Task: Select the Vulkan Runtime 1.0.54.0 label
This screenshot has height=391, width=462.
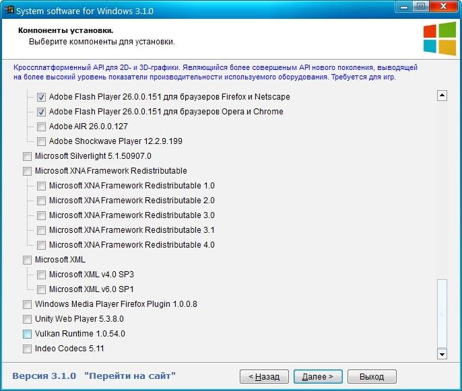Action: [x=80, y=334]
